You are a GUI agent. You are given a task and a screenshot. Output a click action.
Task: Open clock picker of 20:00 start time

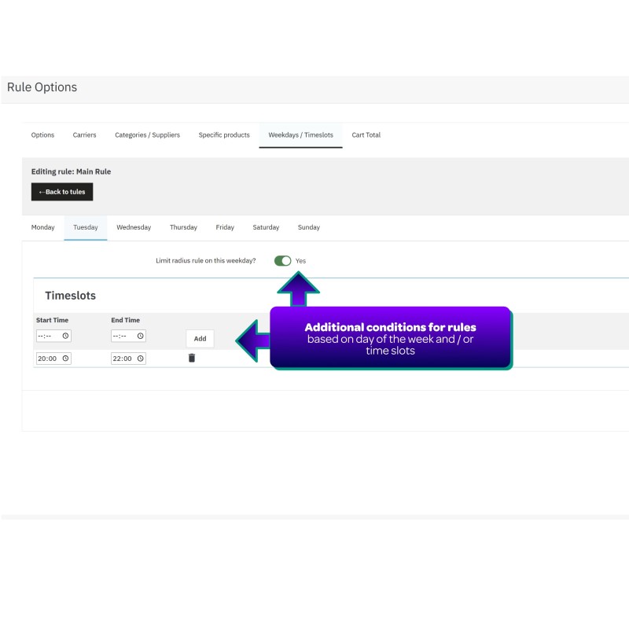tap(65, 359)
